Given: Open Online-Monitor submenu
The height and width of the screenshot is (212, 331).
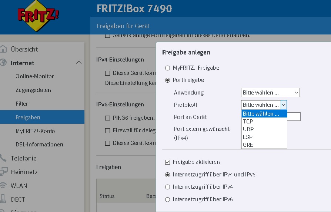Looking at the screenshot, I should coord(35,76).
